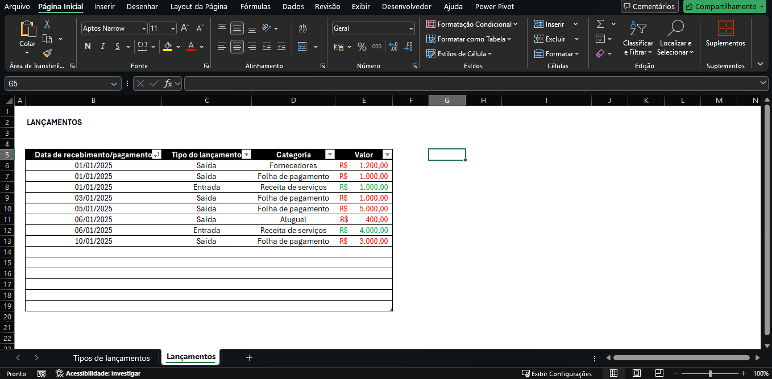Toggle italic formatting (I)
The height and width of the screenshot is (379, 772).
(103, 47)
